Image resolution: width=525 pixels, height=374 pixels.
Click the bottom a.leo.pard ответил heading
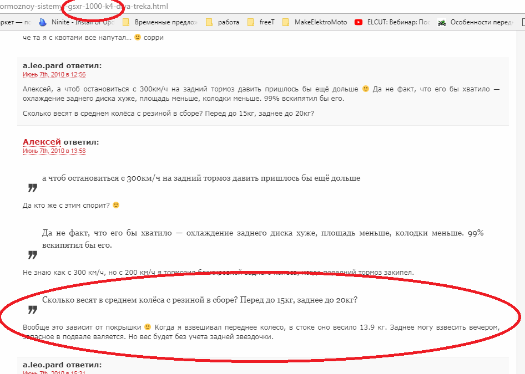click(x=62, y=365)
